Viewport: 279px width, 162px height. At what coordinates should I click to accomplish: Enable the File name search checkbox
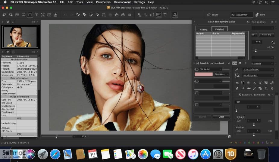(x=197, y=69)
